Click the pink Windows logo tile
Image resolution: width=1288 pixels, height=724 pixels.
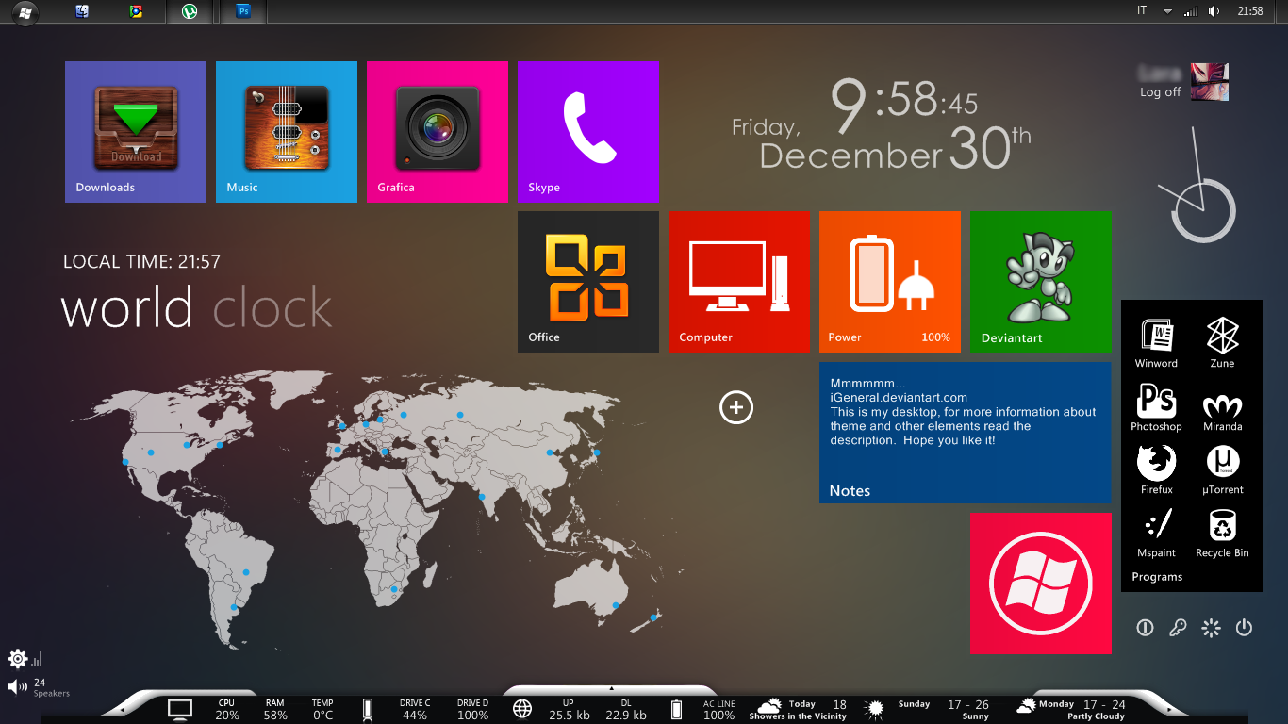click(1041, 584)
